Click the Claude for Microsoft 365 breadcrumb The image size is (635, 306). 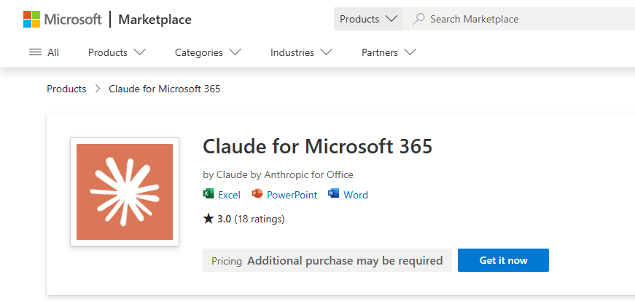pyautogui.click(x=165, y=89)
